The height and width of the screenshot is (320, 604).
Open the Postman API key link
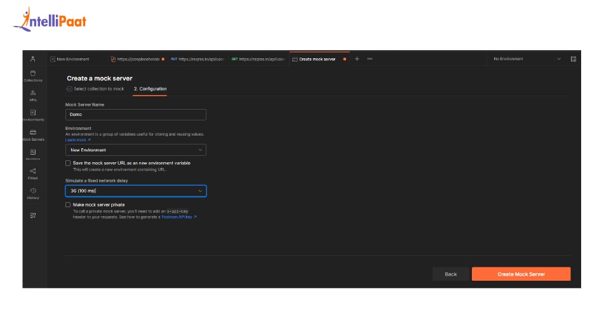(178, 217)
